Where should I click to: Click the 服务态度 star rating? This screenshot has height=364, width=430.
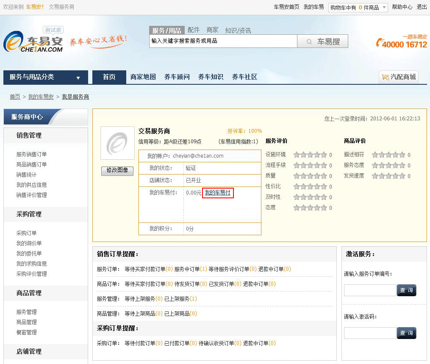tap(388, 165)
